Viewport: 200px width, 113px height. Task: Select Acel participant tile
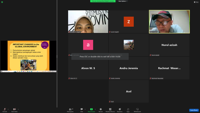coord(129,91)
